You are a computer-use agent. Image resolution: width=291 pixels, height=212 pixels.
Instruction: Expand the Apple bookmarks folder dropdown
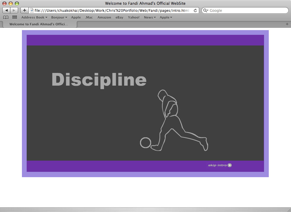coord(166,17)
